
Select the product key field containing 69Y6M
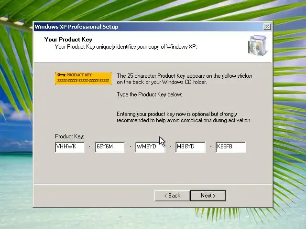click(110, 147)
